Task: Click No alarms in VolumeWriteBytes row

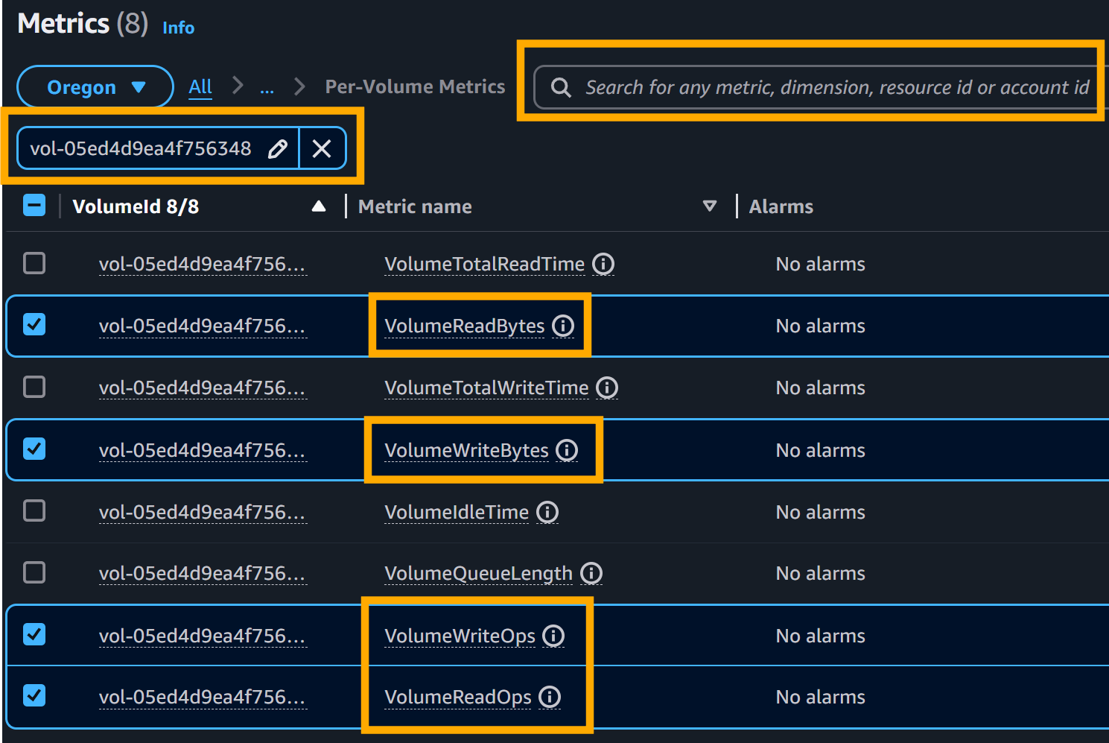Action: (820, 450)
